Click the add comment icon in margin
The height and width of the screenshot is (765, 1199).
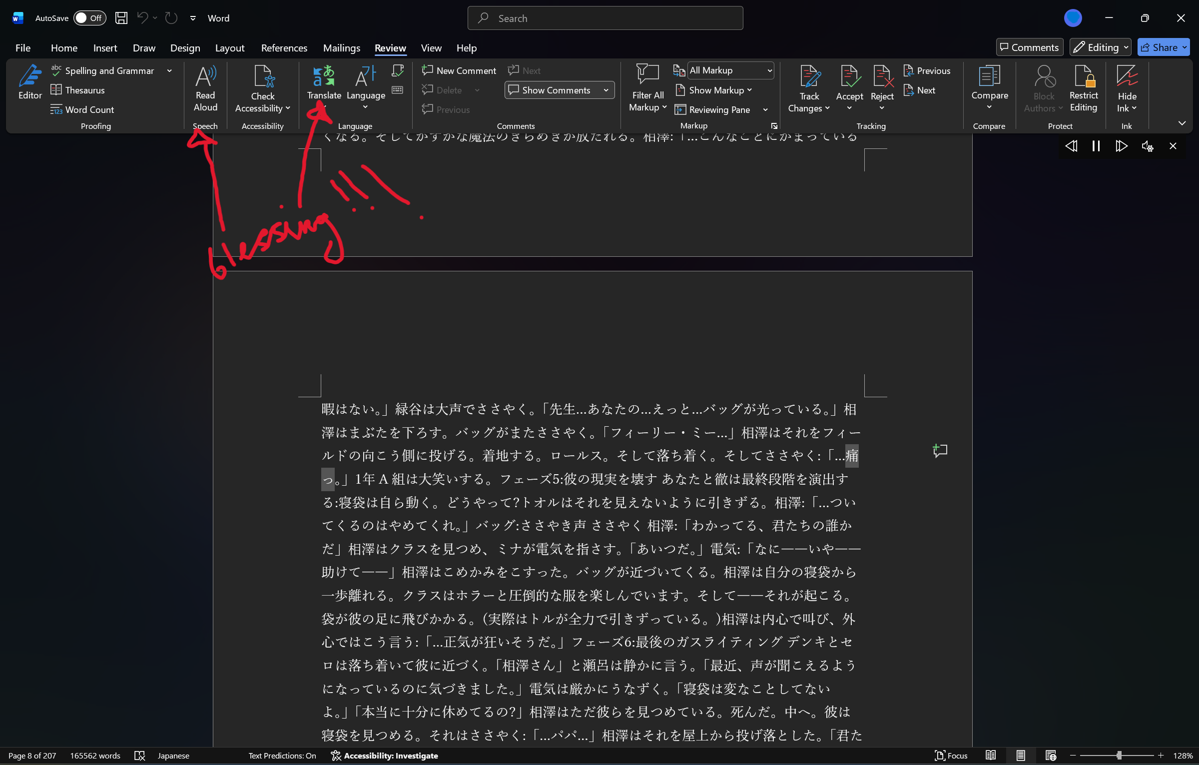coord(940,451)
